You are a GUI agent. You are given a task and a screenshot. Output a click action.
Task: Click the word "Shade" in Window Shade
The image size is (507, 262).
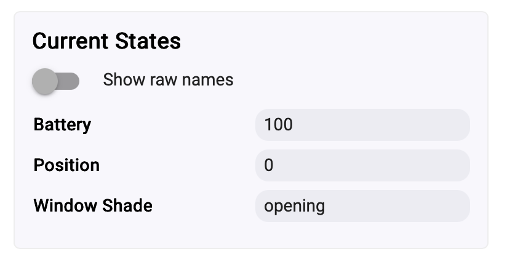coord(129,205)
